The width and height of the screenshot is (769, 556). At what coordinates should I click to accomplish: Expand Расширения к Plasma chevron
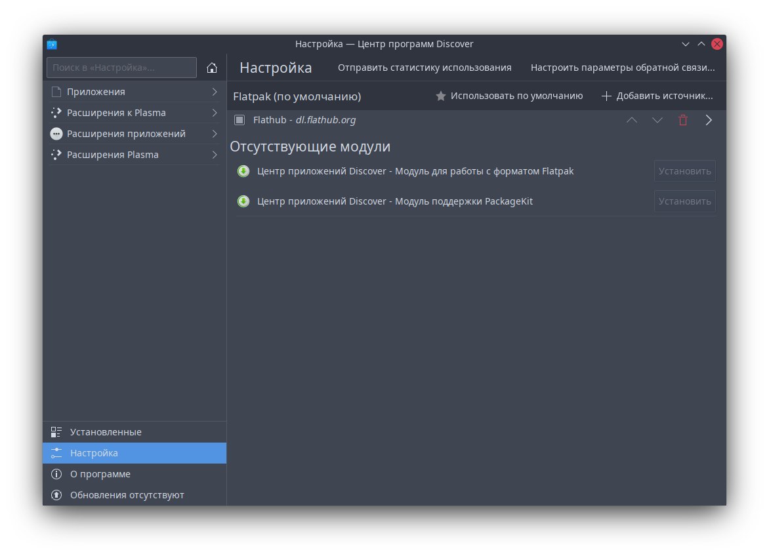click(x=215, y=113)
